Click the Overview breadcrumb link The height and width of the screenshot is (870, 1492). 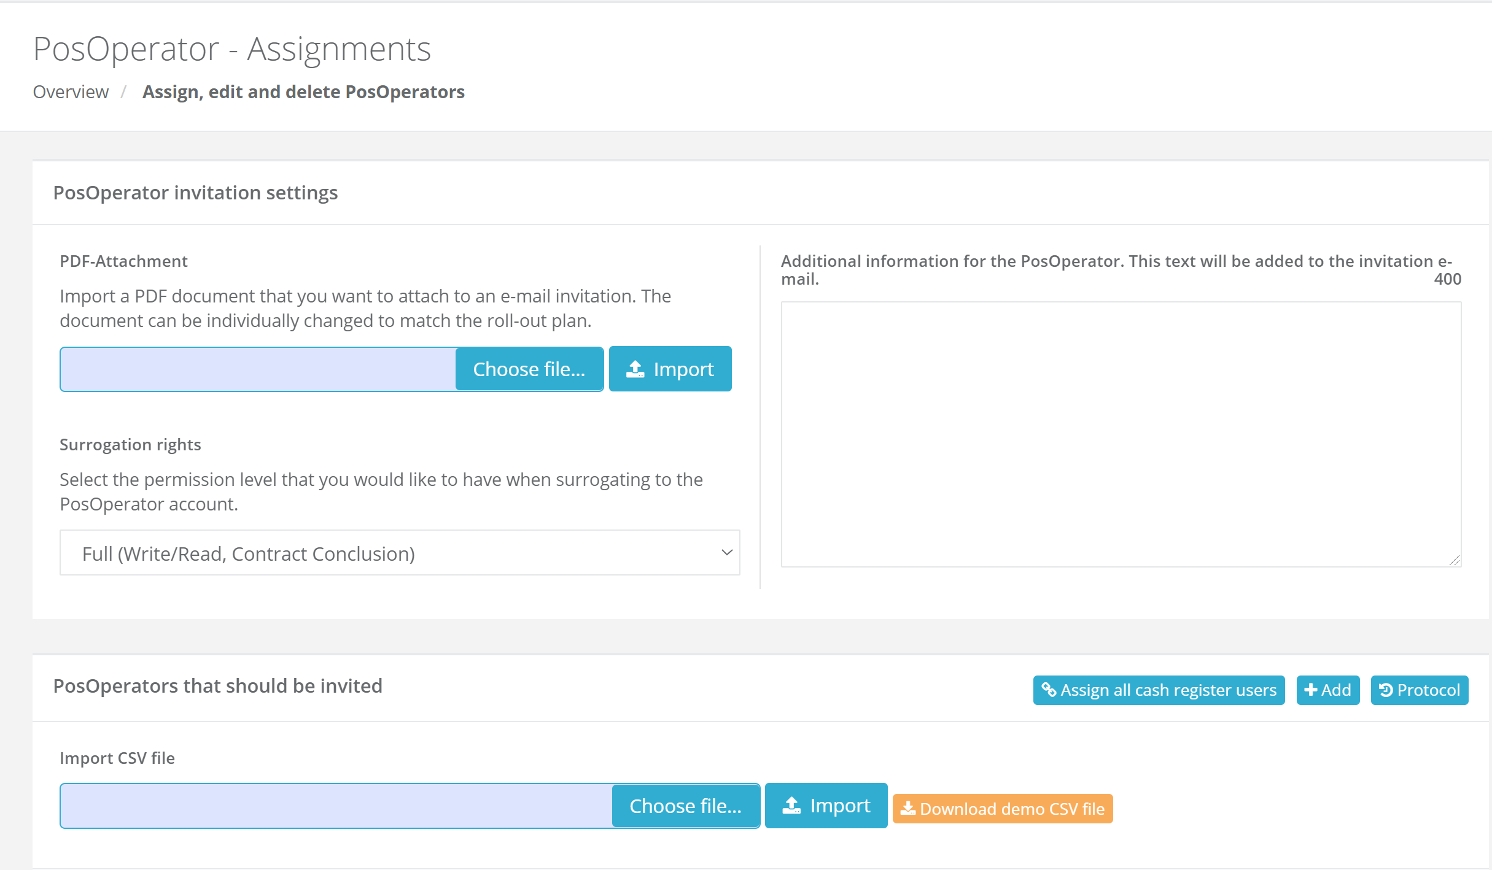[71, 92]
